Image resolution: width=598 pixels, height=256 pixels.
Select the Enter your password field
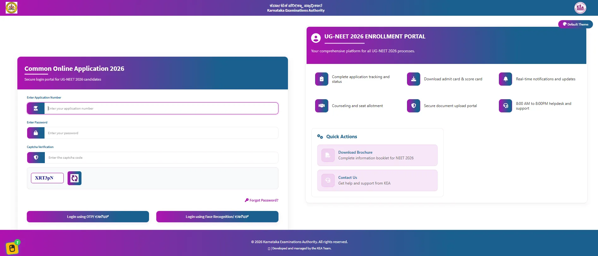coord(161,133)
